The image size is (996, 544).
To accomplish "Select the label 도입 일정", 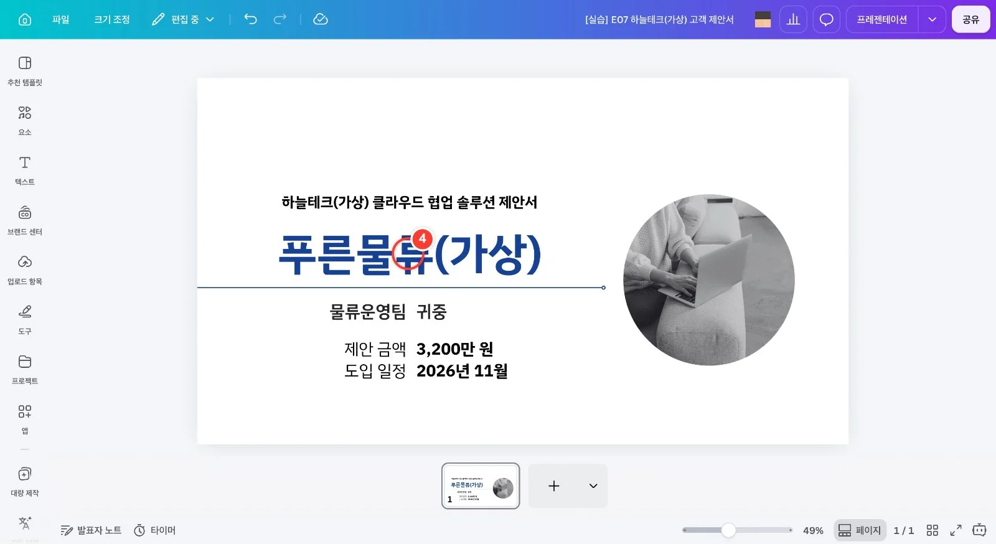I will tap(375, 371).
